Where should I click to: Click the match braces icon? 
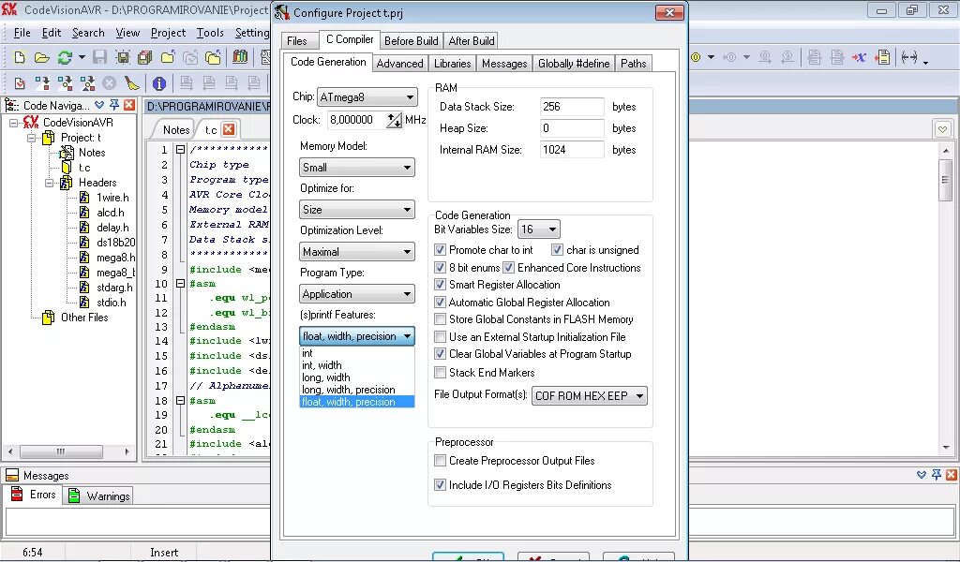pyautogui.click(x=909, y=57)
